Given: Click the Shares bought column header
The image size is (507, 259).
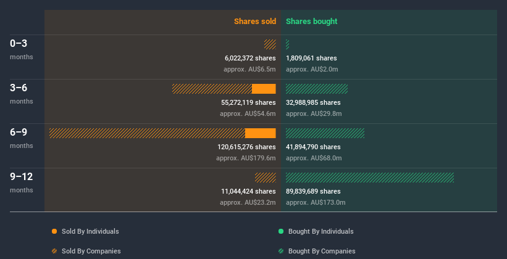Looking at the screenshot, I should click(311, 22).
